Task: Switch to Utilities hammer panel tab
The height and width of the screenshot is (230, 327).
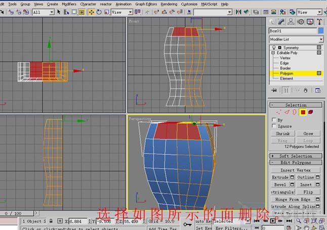Action: [x=319, y=22]
